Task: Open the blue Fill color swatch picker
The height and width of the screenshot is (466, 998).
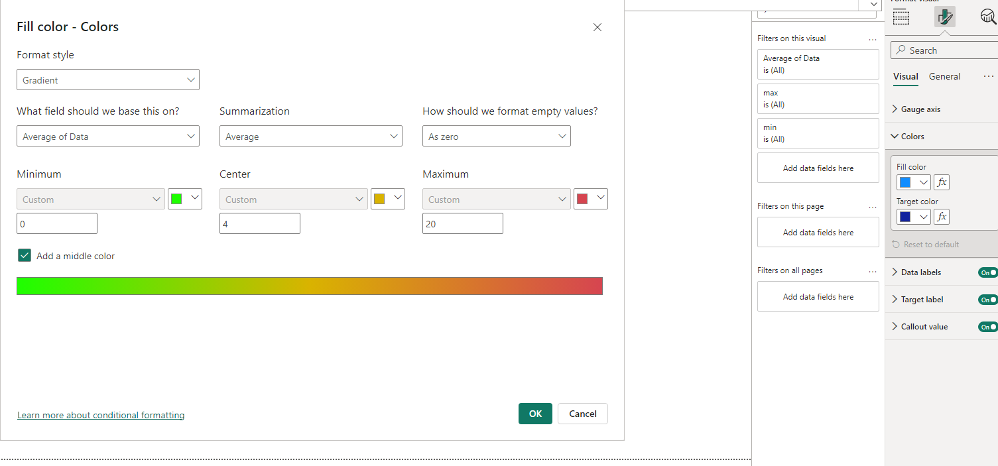Action: (x=914, y=182)
